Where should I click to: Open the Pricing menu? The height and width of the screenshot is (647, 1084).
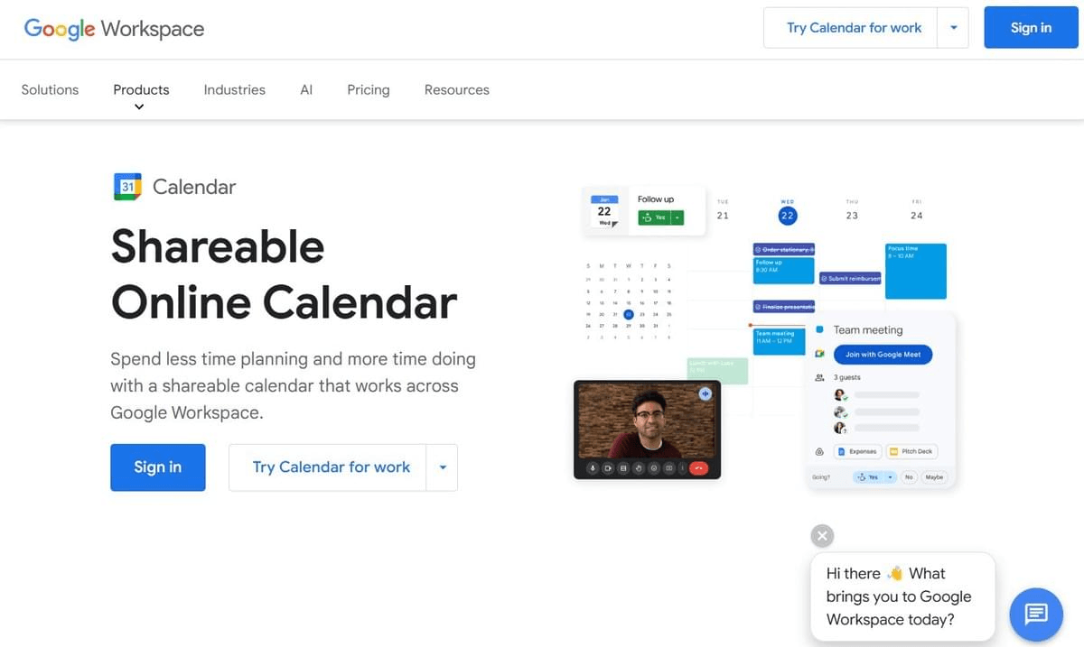368,89
